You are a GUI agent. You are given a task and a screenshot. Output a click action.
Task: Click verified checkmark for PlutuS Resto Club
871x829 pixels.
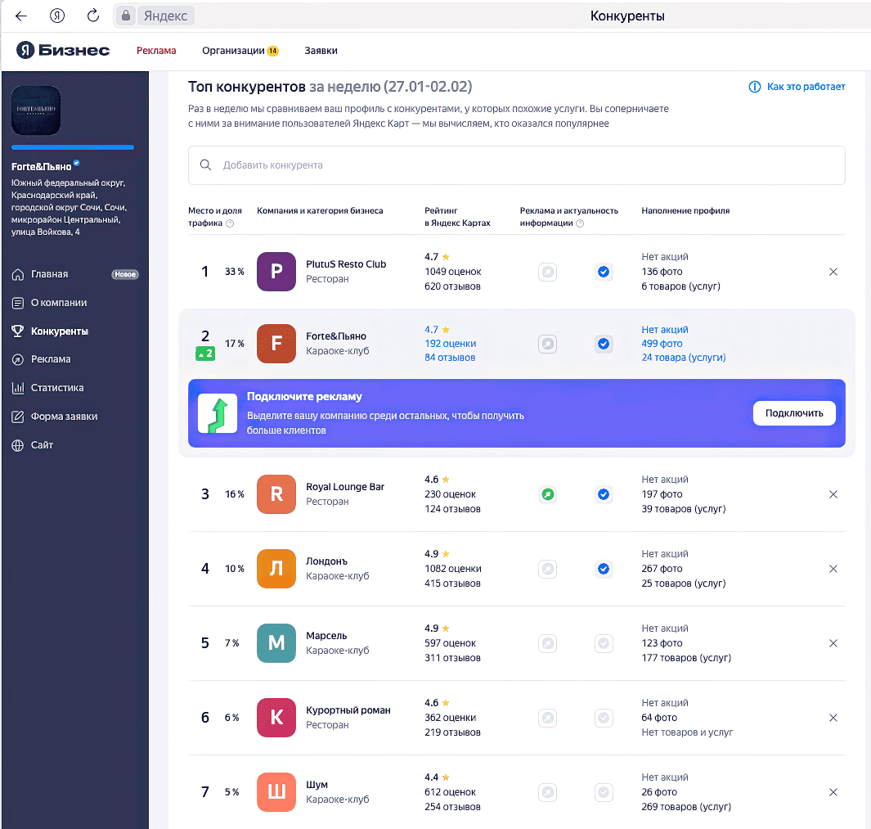[604, 272]
